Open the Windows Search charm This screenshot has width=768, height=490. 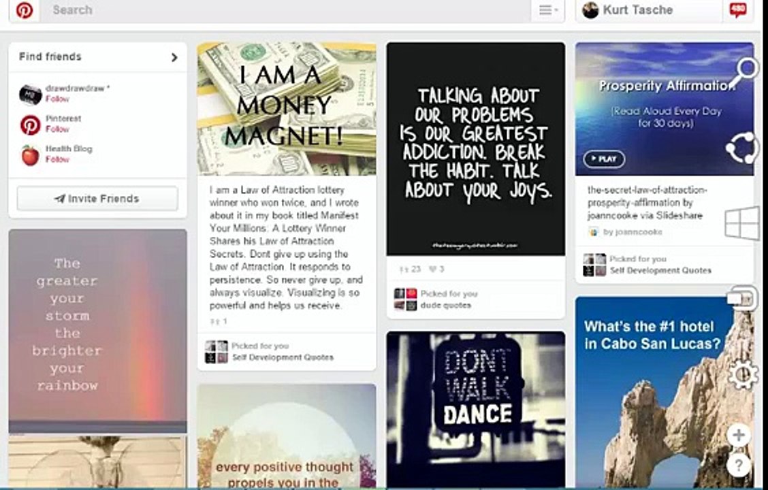coord(744,71)
